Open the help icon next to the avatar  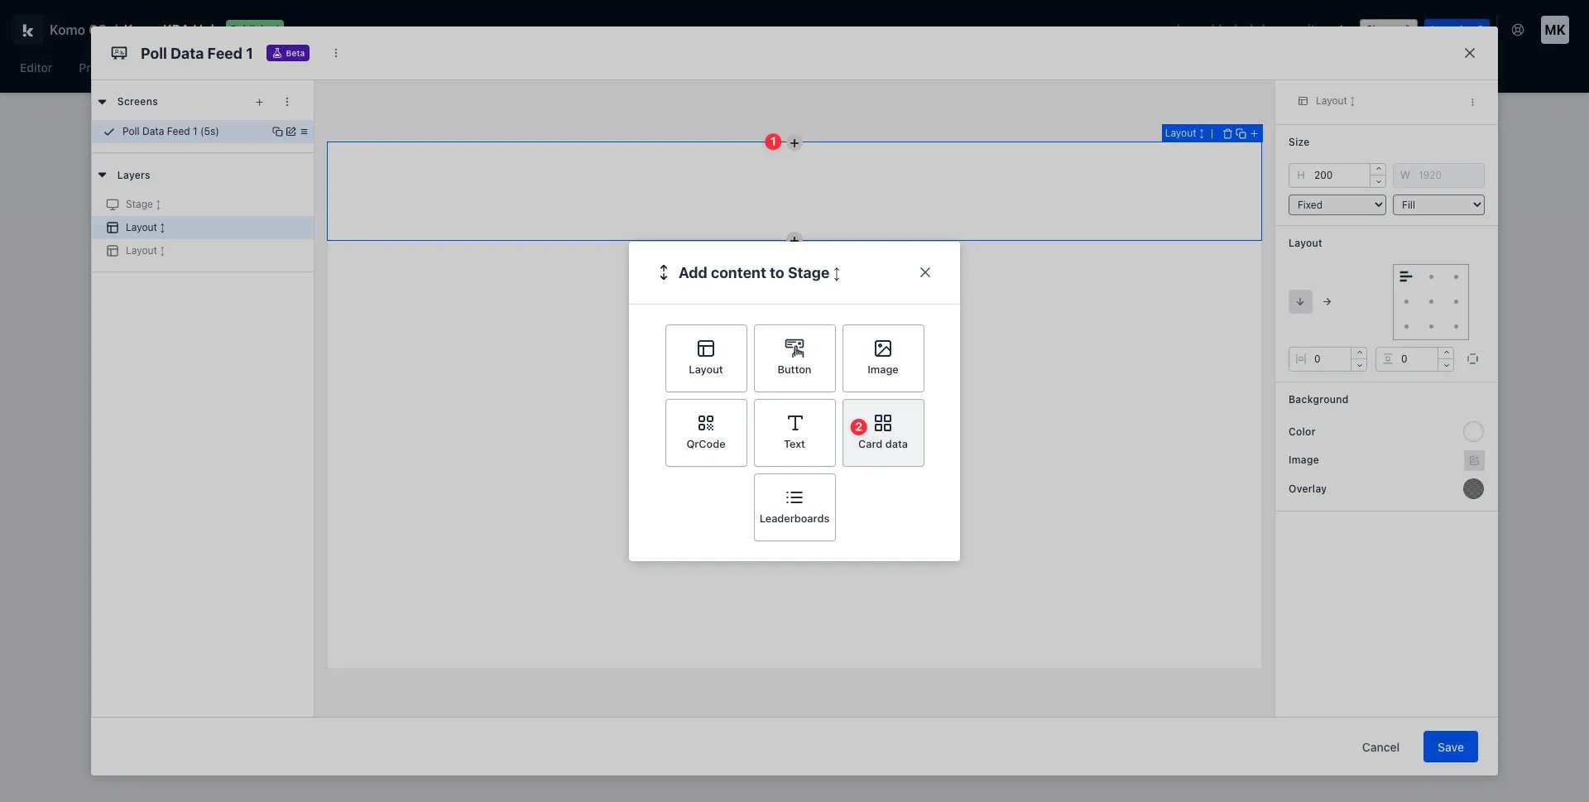[x=1518, y=30]
